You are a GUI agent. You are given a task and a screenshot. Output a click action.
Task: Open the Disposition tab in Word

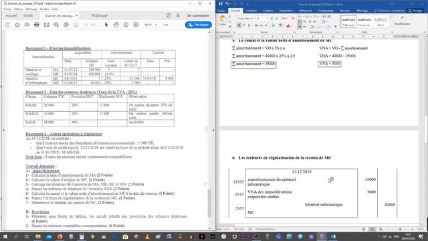286,11
